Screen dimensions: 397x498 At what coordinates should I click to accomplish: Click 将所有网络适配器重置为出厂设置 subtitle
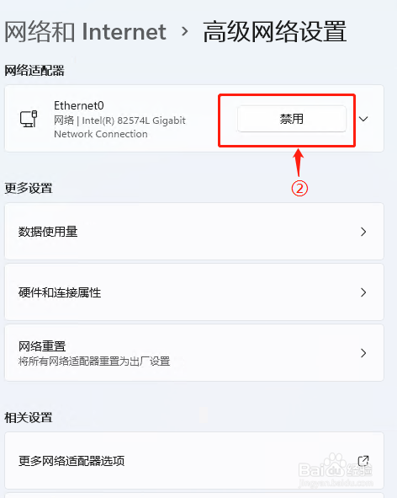click(94, 361)
